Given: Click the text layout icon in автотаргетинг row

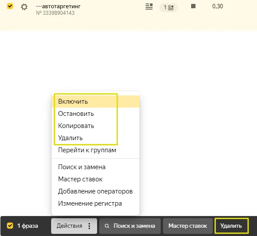Looking at the screenshot, I should tap(149, 7).
